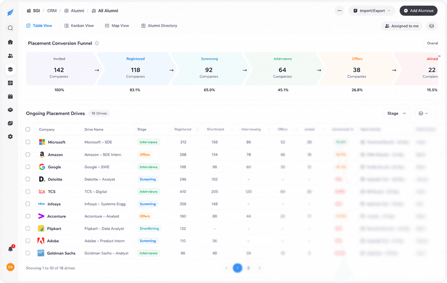The height and width of the screenshot is (283, 447).
Task: Go to home via sidebar house icon
Action: pyautogui.click(x=10, y=42)
